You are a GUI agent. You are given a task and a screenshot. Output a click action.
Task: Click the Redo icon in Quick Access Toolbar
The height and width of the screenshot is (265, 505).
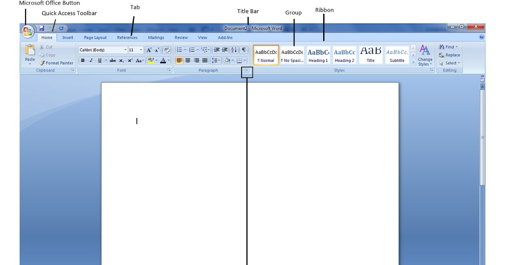point(61,28)
